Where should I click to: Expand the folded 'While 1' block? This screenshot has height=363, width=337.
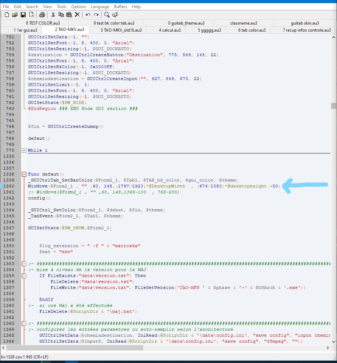click(24, 150)
